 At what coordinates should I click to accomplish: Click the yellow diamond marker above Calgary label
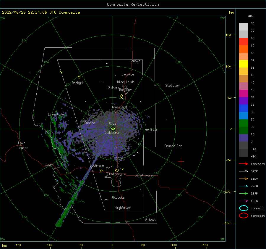[117, 171]
